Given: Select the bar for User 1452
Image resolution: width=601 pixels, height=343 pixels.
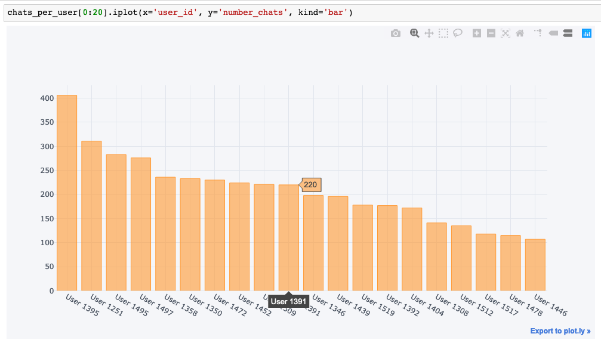Looking at the screenshot, I should pos(239,237).
